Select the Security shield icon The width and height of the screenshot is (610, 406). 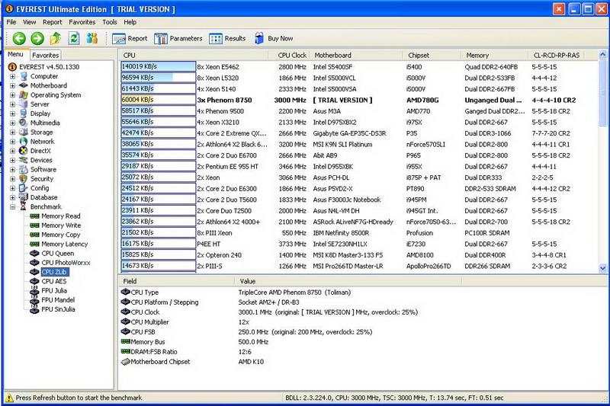point(24,179)
